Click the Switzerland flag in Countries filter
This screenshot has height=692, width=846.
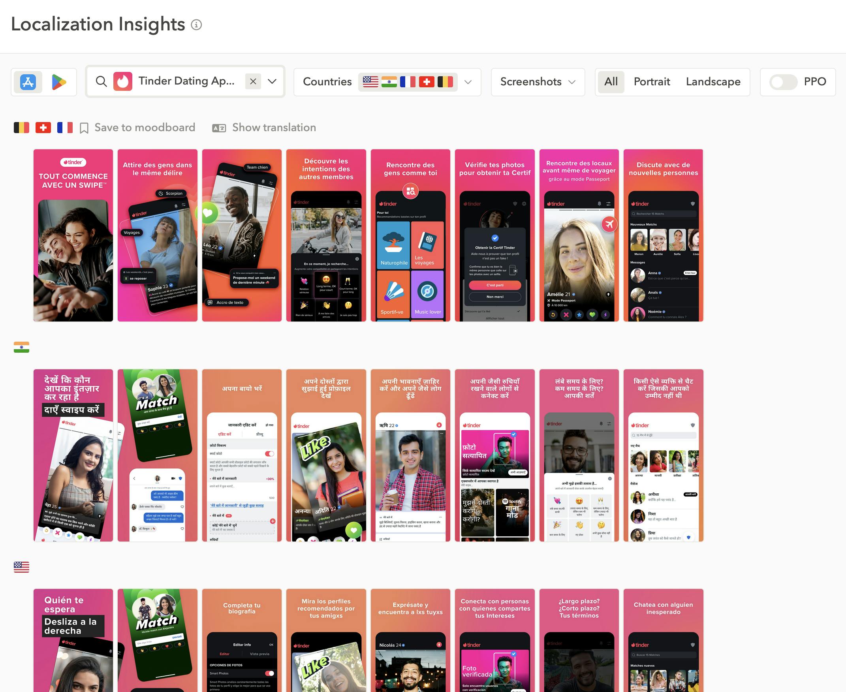pyautogui.click(x=427, y=82)
